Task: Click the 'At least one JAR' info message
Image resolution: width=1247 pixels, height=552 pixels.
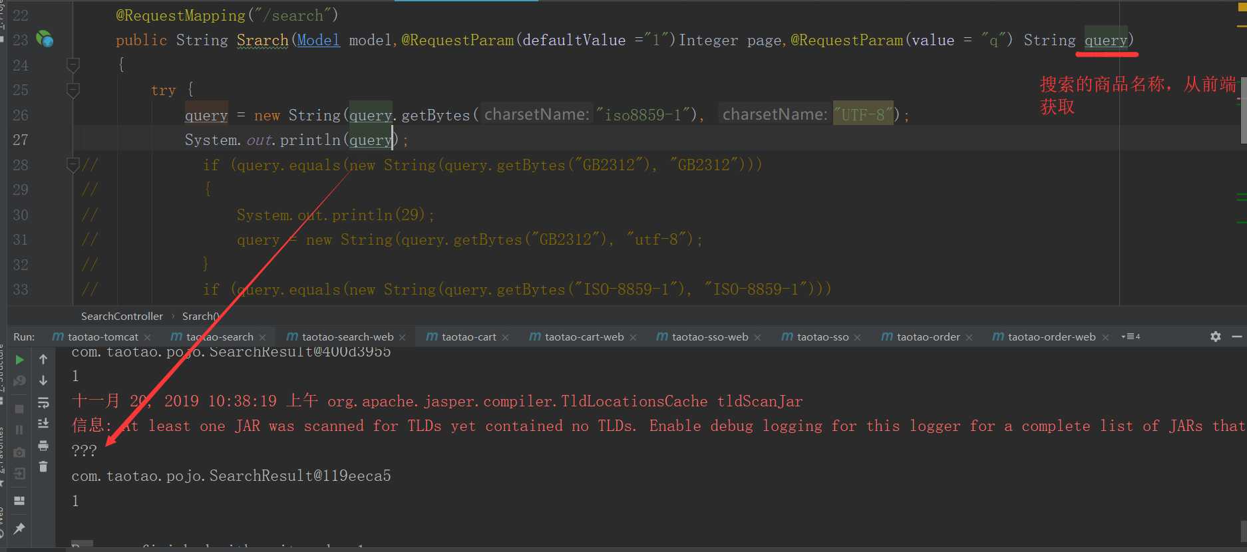Action: 658,426
